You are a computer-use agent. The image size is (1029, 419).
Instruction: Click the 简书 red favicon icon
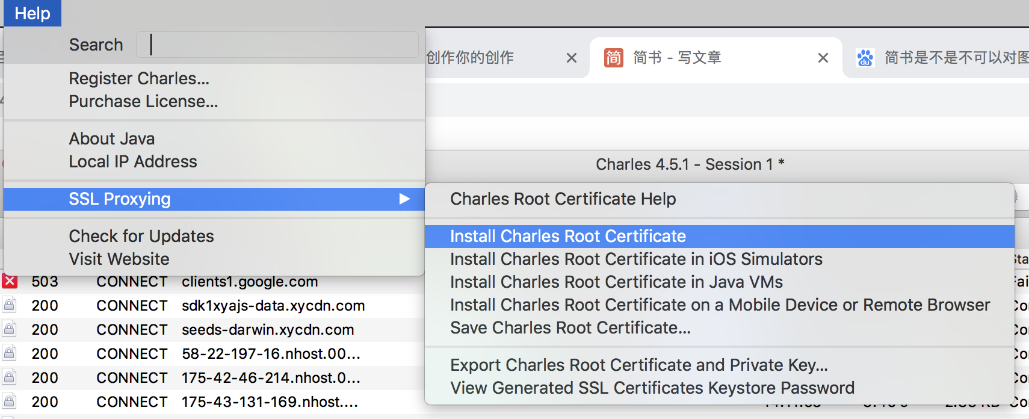coord(613,58)
